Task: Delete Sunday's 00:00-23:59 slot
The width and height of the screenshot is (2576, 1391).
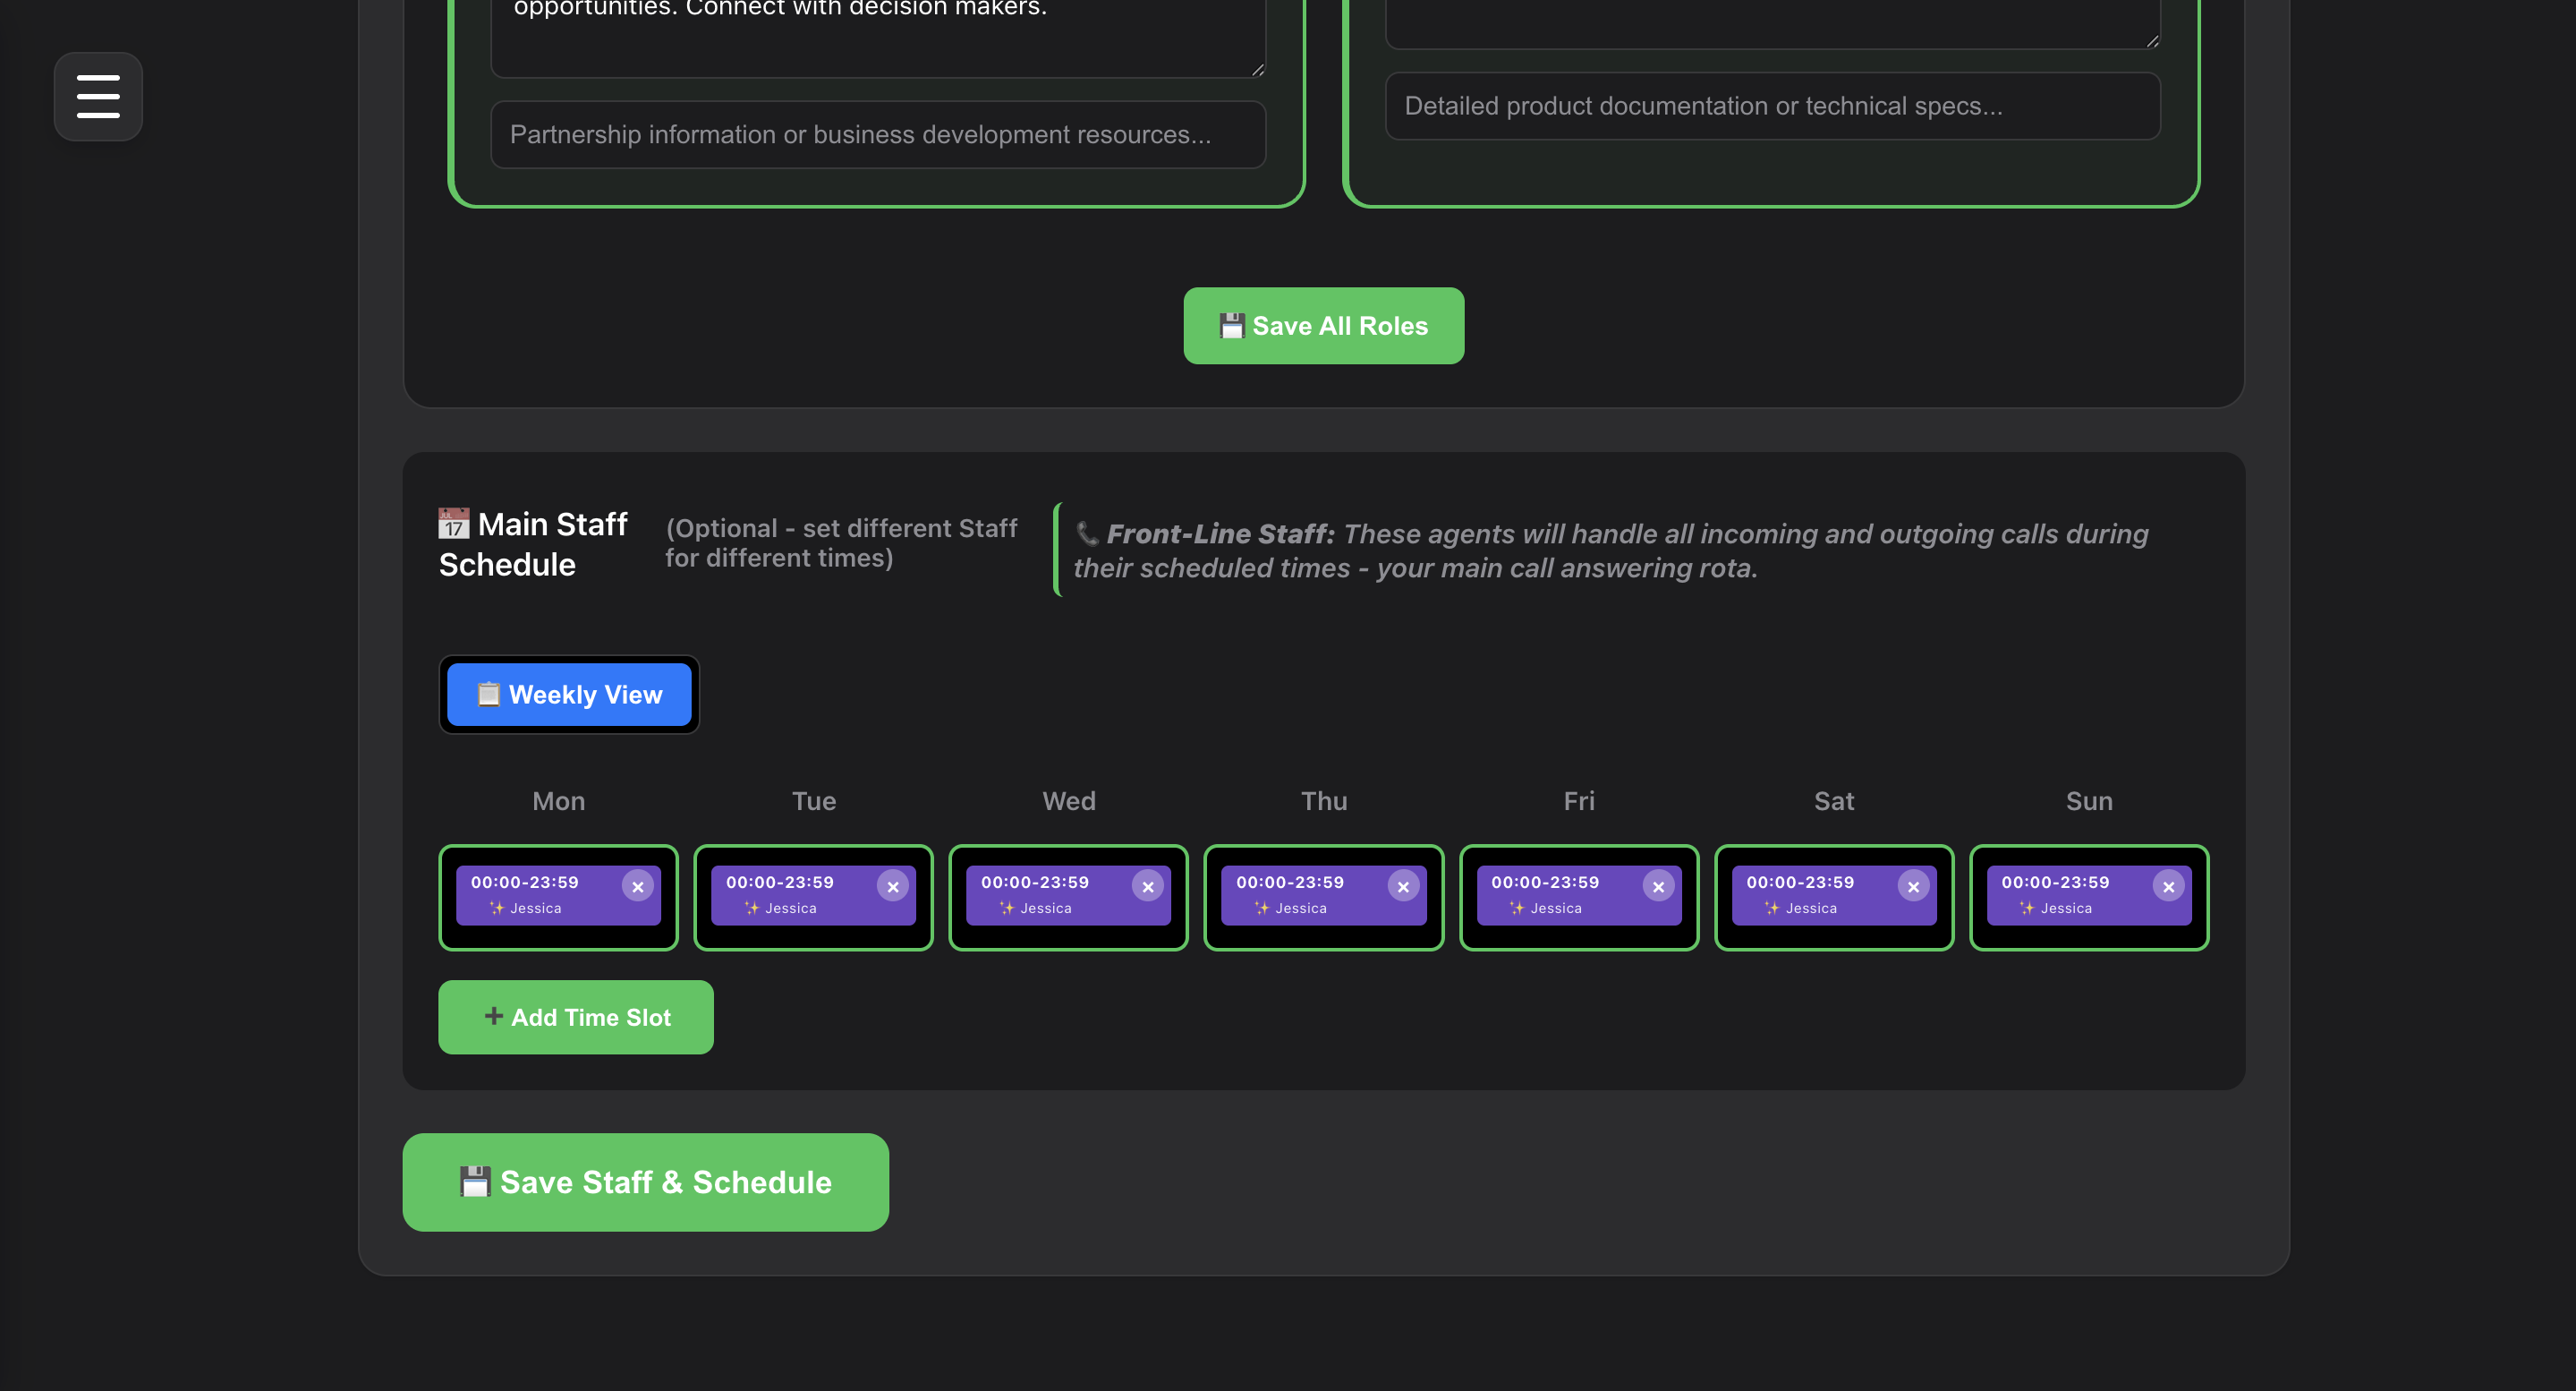Action: coord(2168,887)
